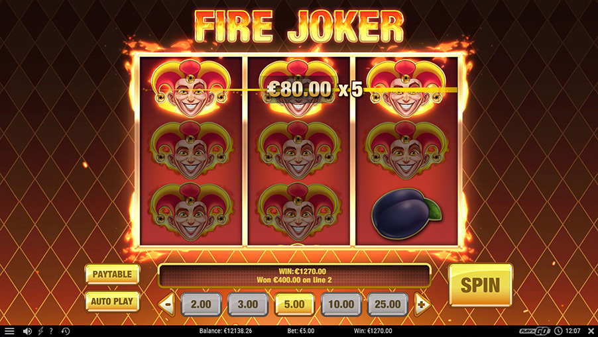Open the hamburger menu icon
This screenshot has height=337, width=598.
click(9, 331)
